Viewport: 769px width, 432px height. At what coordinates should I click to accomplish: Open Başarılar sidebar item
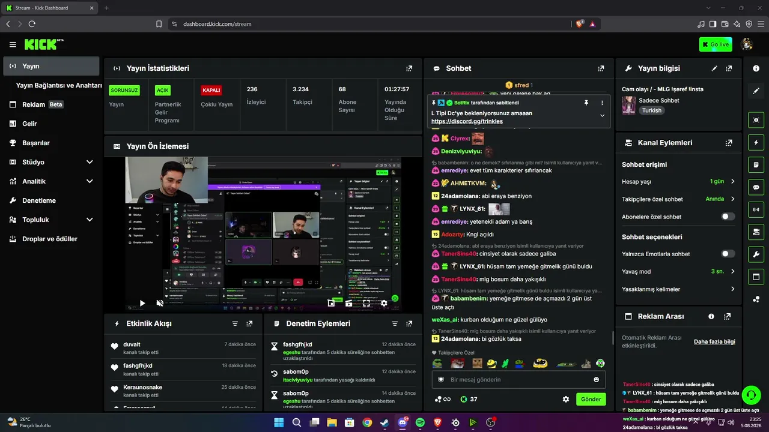coord(51,143)
